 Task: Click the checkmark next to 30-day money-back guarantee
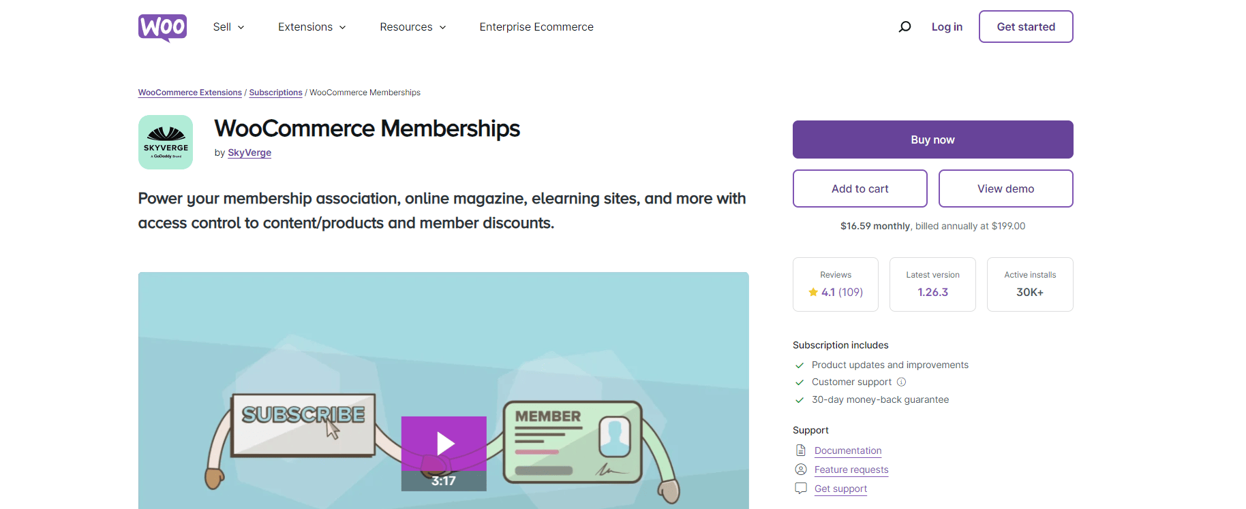point(799,400)
